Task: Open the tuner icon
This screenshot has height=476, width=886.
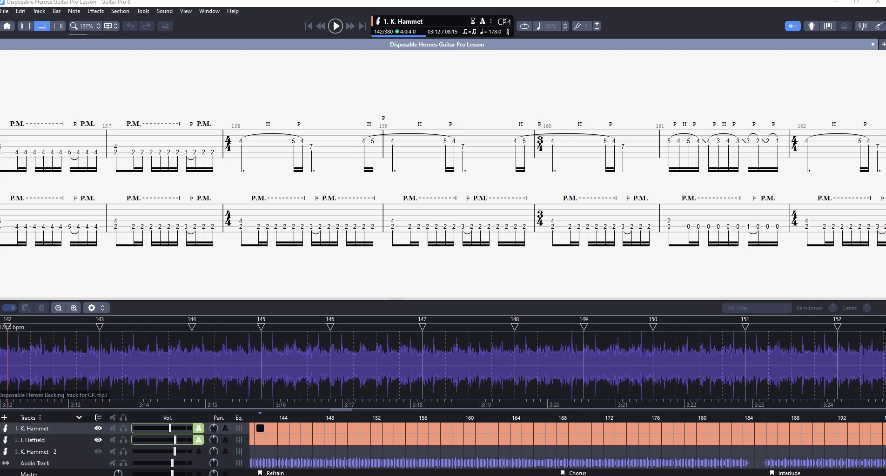Action: [x=862, y=26]
